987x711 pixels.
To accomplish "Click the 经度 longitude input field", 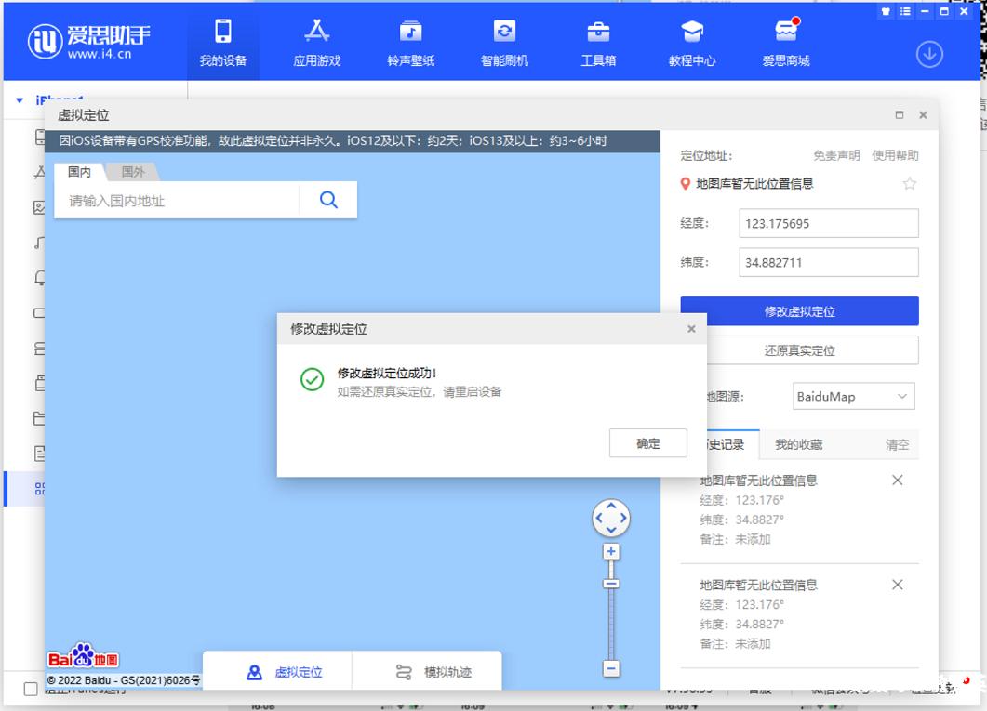I will pos(828,223).
